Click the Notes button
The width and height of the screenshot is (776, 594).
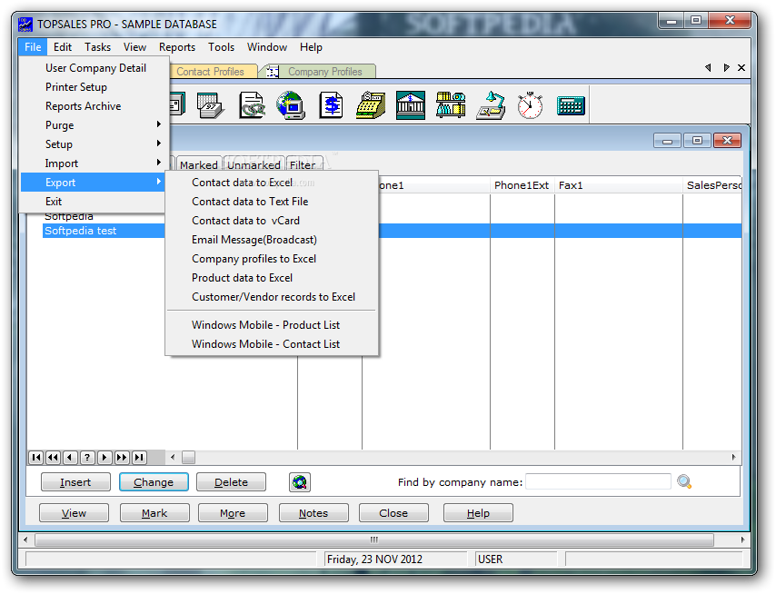[x=313, y=513]
